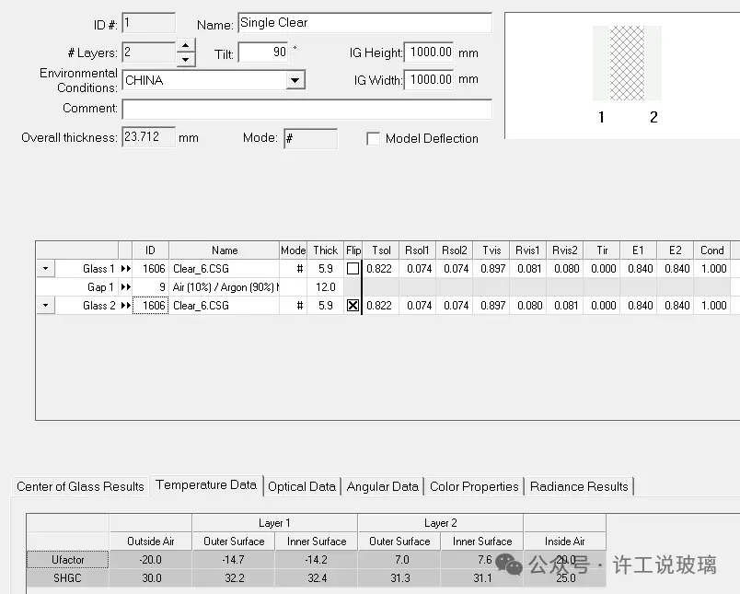Viewport: 740px width, 594px height.
Task: Select the Ufactor row header
Action: pos(67,560)
